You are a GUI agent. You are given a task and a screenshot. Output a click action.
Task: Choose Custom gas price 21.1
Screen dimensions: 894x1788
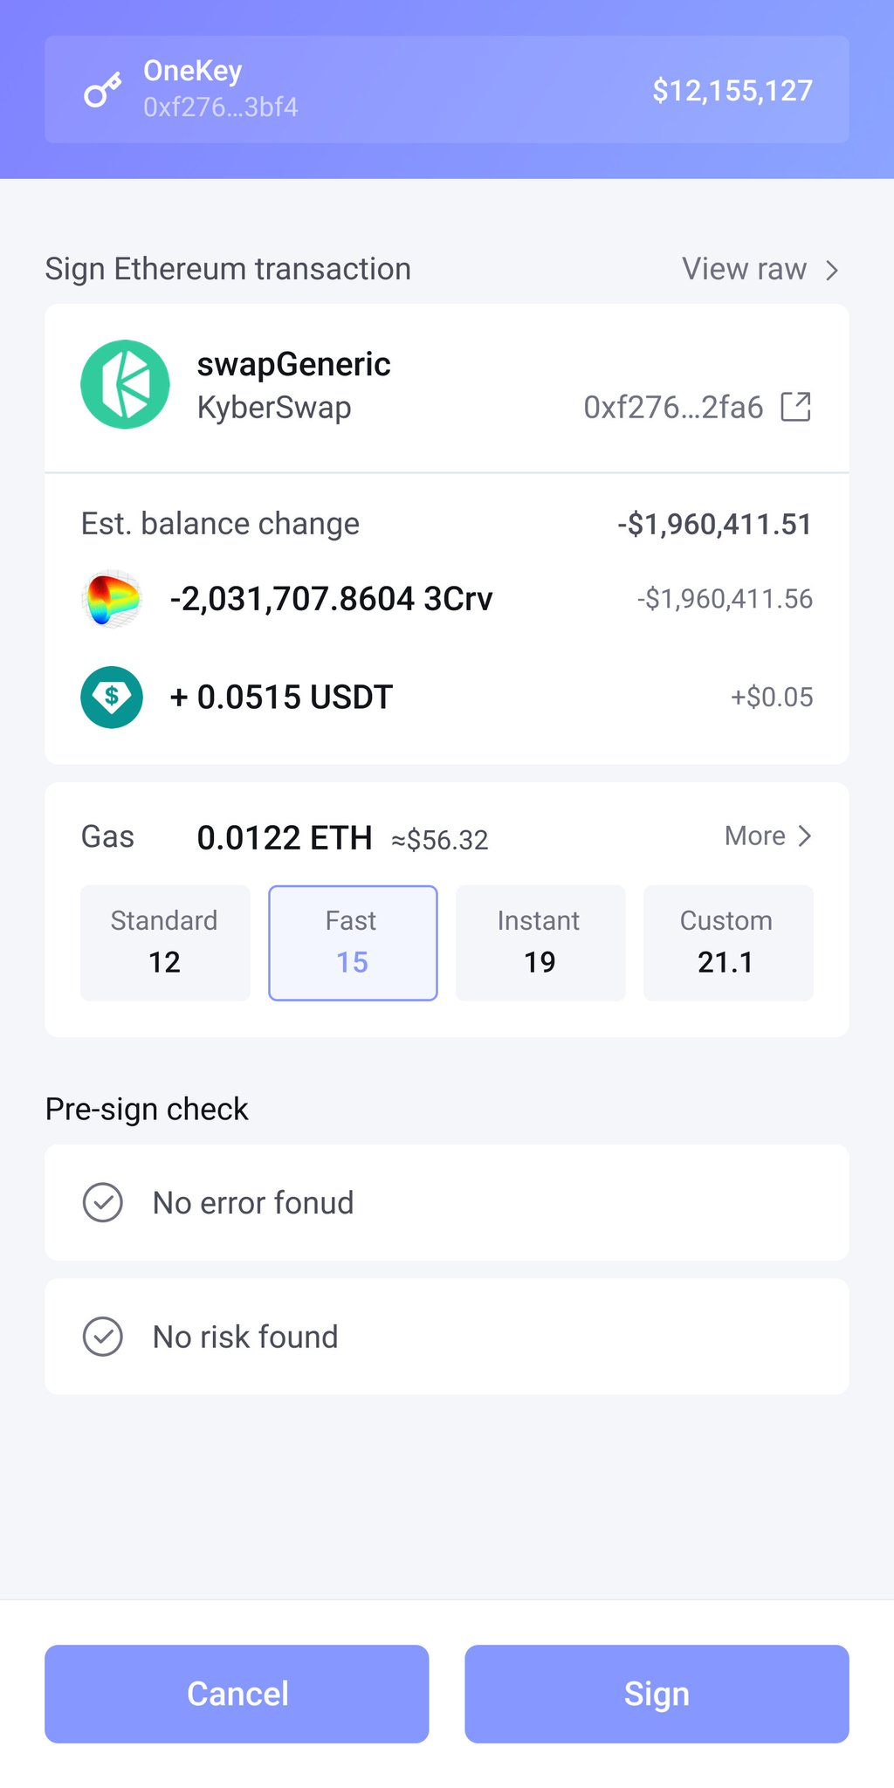[728, 943]
